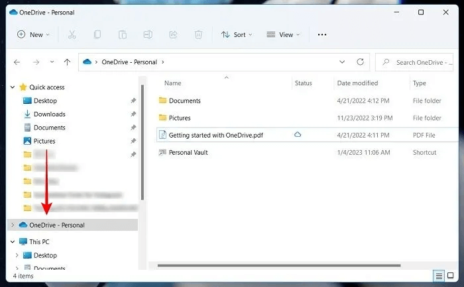Click the 4/21/2022 4:12 PM date cell

pyautogui.click(x=363, y=101)
